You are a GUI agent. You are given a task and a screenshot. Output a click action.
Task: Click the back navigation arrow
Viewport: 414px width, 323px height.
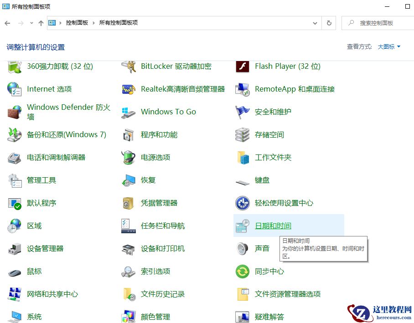point(8,23)
